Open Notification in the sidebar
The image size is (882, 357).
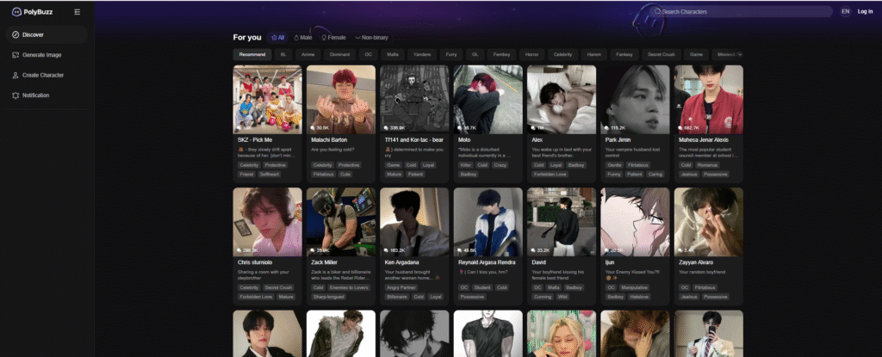47,95
